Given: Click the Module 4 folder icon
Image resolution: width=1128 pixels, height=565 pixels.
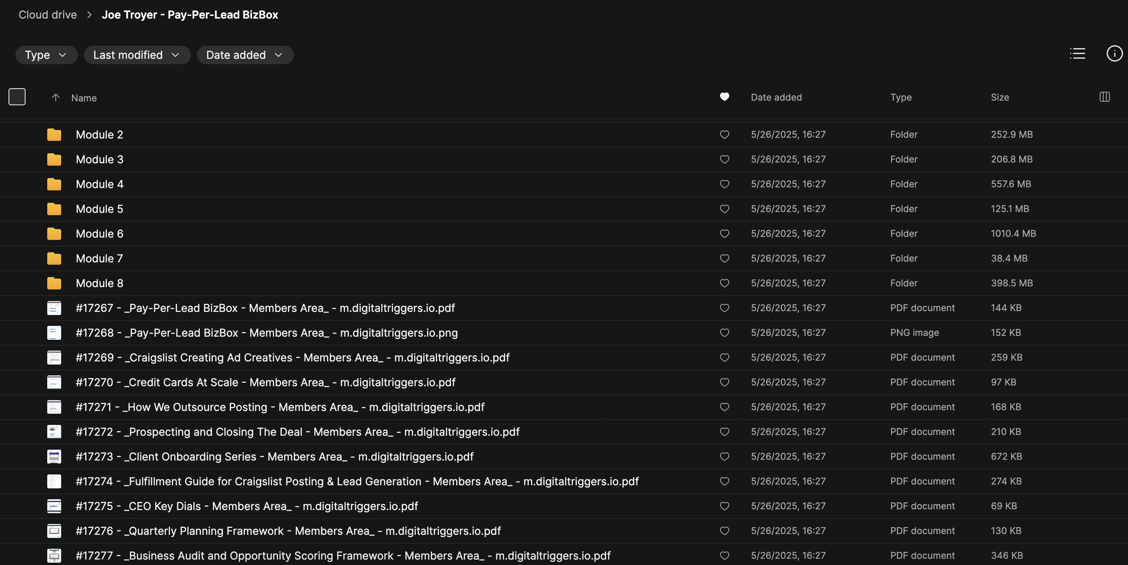Looking at the screenshot, I should click(x=54, y=184).
